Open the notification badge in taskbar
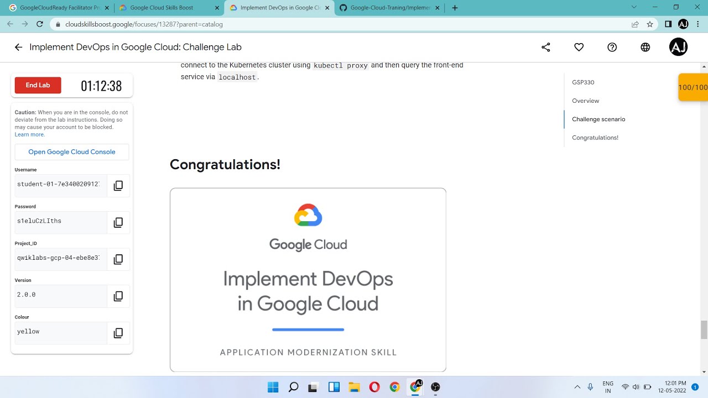Image resolution: width=708 pixels, height=398 pixels. [x=695, y=387]
